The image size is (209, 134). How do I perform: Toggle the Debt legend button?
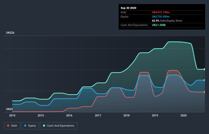click(12, 126)
